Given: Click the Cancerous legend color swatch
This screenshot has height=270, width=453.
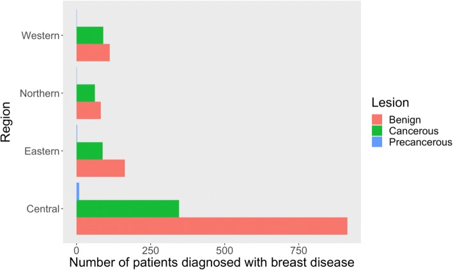Looking at the screenshot, I should [377, 131].
